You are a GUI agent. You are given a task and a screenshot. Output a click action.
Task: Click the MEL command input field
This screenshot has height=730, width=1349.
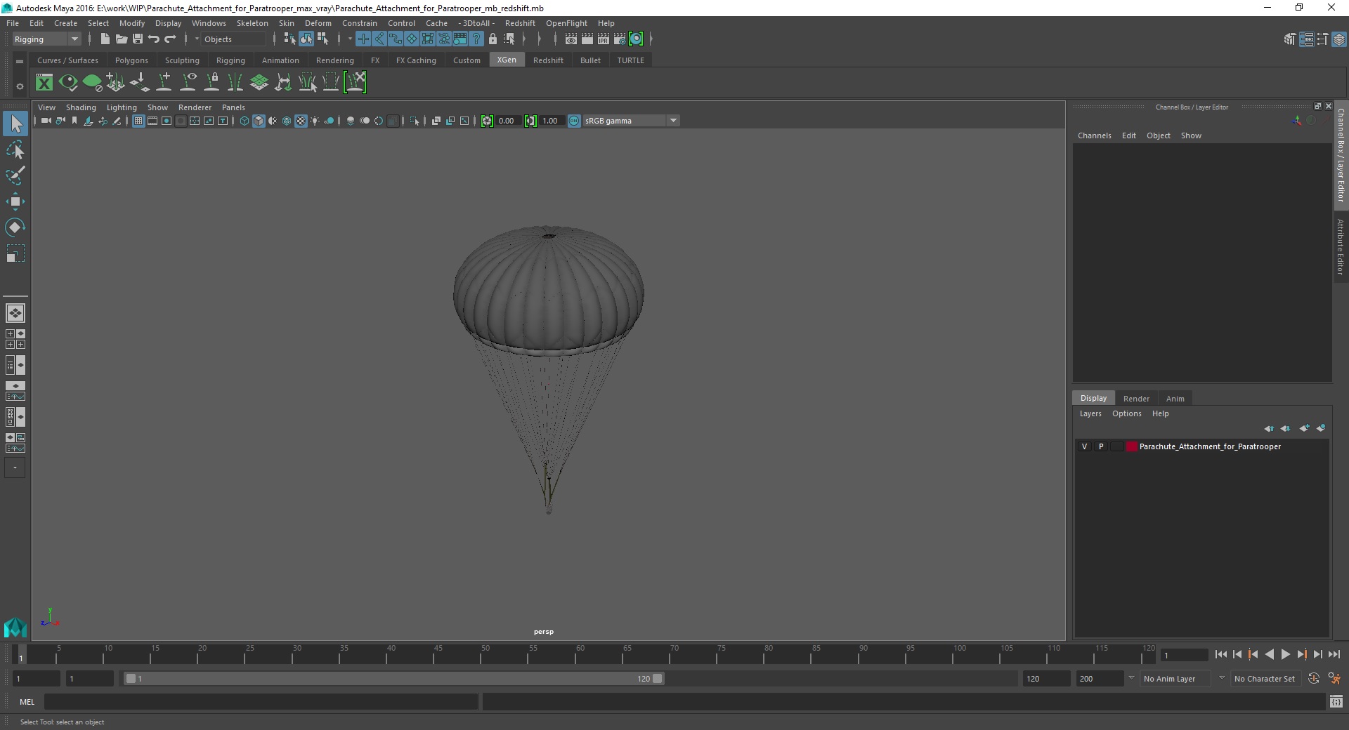(x=261, y=701)
